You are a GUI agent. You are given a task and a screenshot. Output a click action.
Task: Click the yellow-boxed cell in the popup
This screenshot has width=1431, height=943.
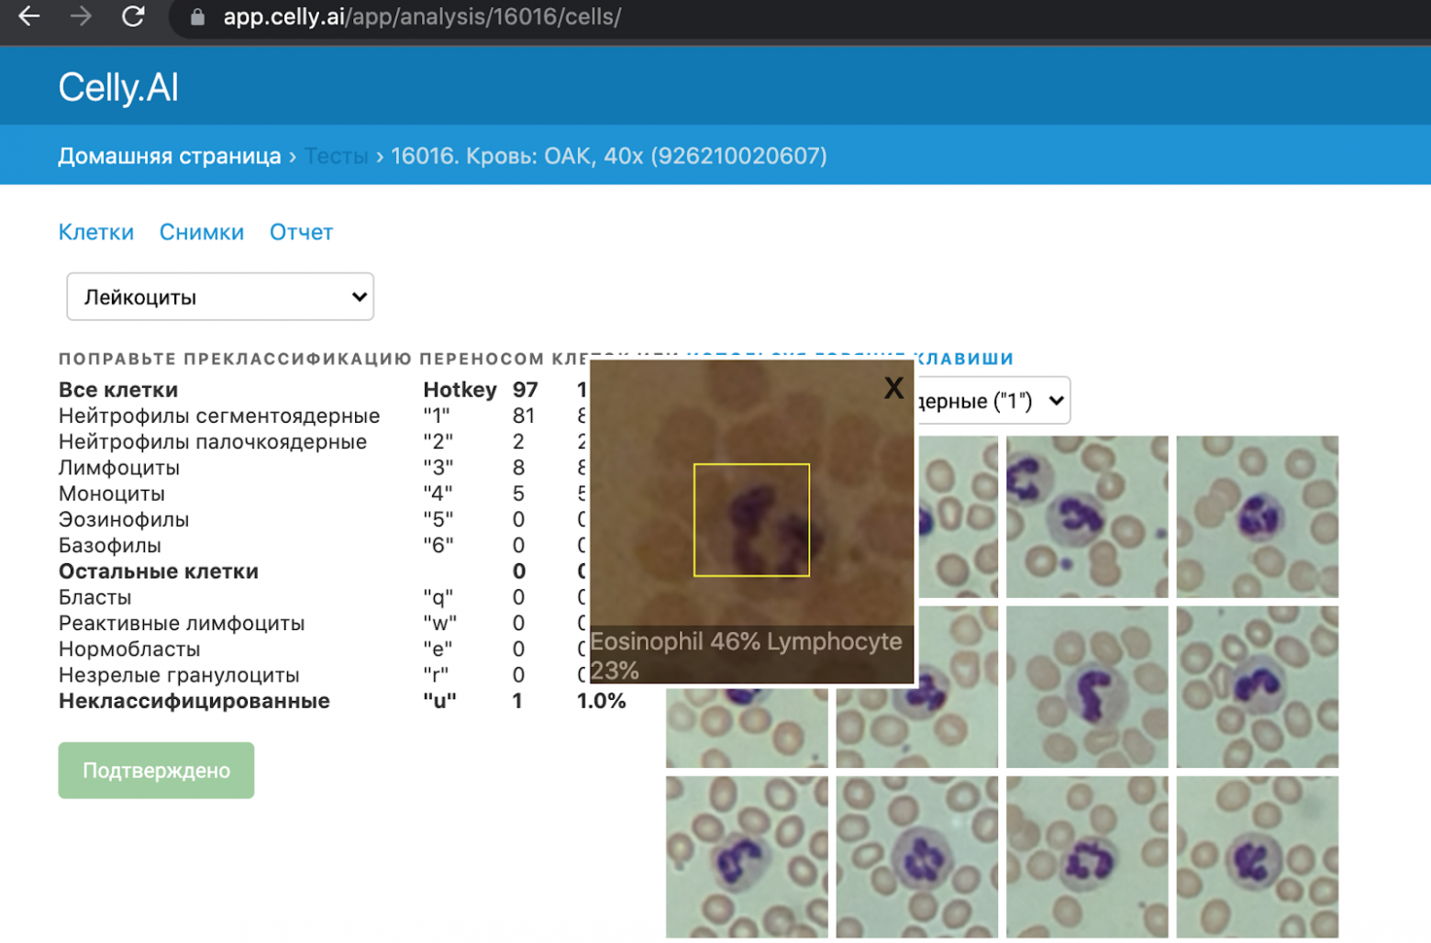(x=751, y=520)
